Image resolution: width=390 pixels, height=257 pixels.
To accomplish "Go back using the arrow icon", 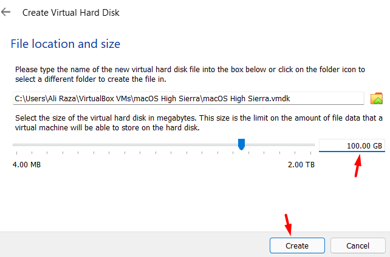I will click(6, 12).
